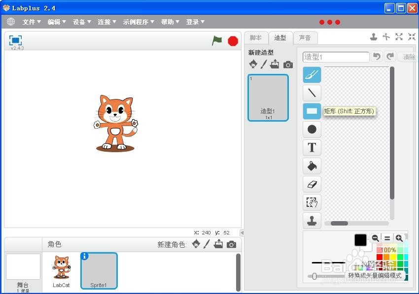Select the marquee selection tool
The image size is (419, 294).
pos(312,202)
